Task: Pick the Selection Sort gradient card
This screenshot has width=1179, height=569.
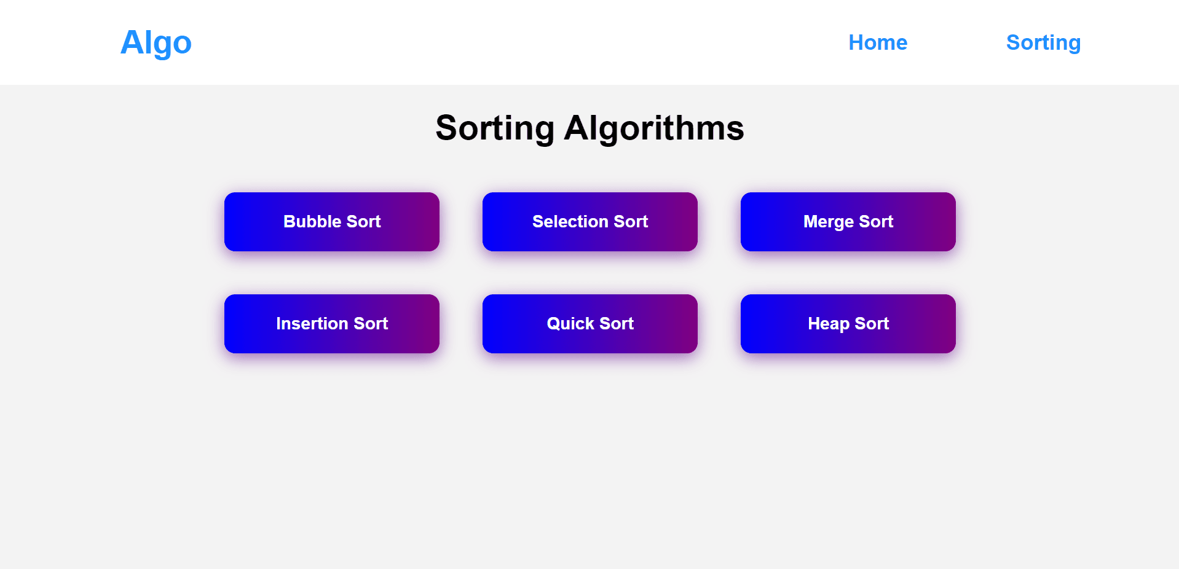Action: [x=590, y=222]
